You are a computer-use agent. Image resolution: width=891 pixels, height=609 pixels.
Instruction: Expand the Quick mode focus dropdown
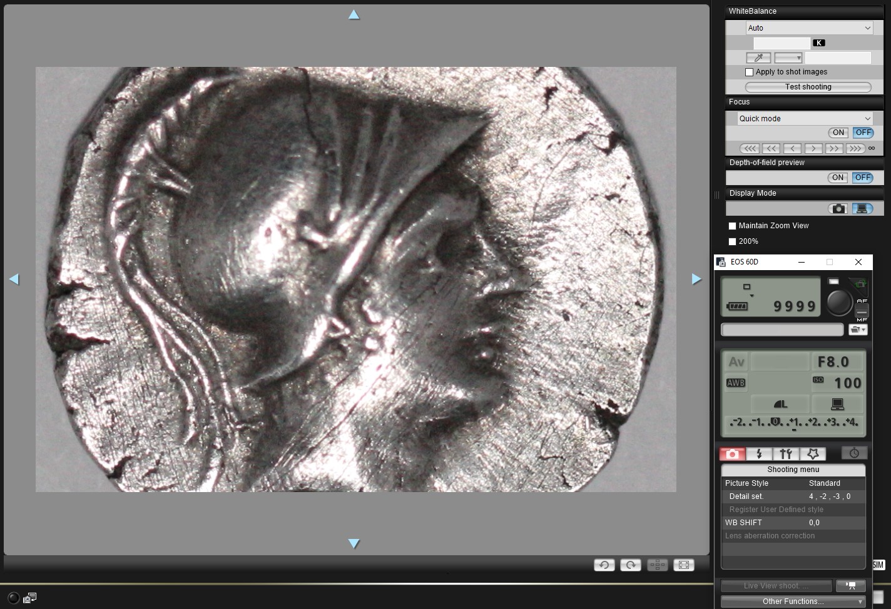[x=805, y=119]
